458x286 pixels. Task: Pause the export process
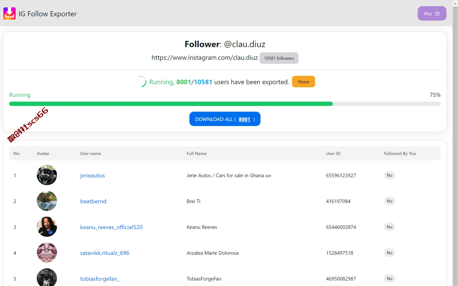pos(303,82)
